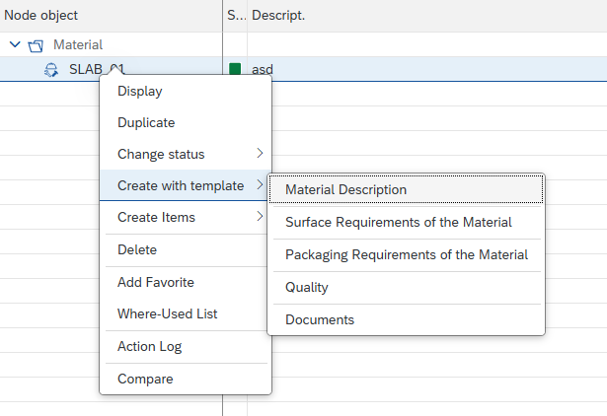Pick Packaging Requirements of the Material

coord(406,254)
